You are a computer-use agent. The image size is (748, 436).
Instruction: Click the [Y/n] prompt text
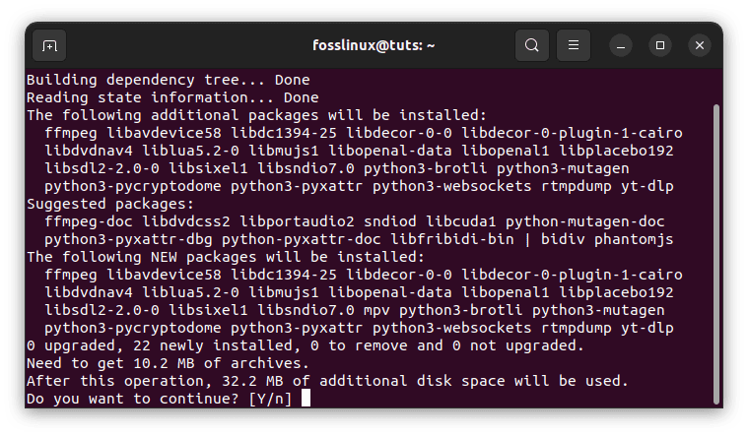(x=270, y=399)
